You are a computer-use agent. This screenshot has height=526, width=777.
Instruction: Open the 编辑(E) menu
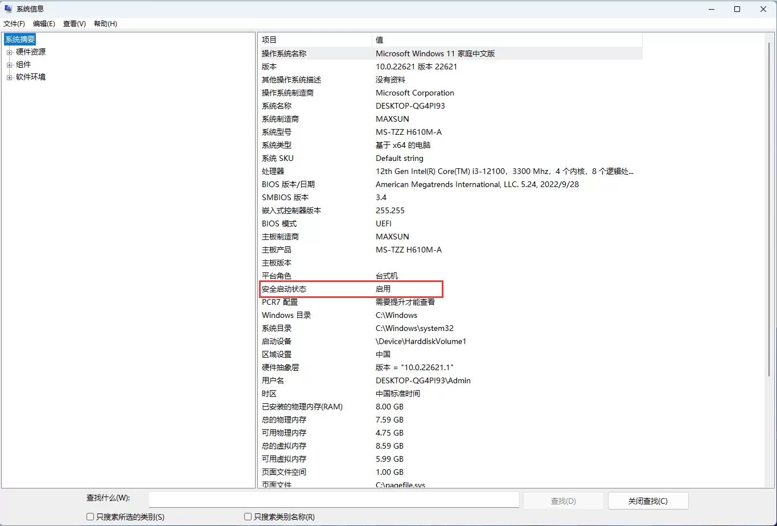pyautogui.click(x=43, y=23)
